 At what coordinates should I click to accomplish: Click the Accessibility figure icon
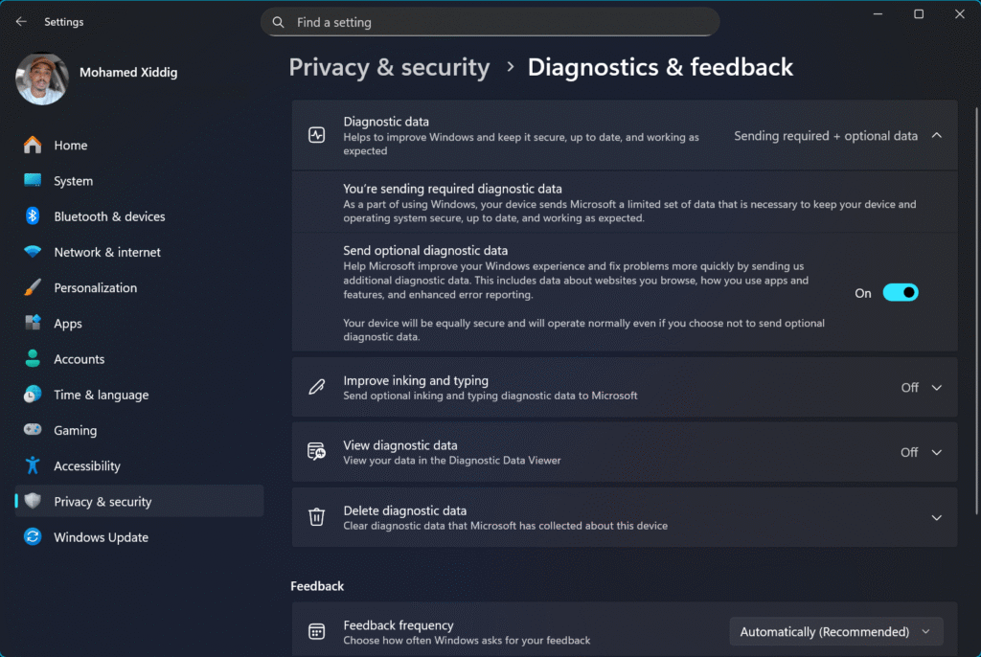tap(33, 465)
